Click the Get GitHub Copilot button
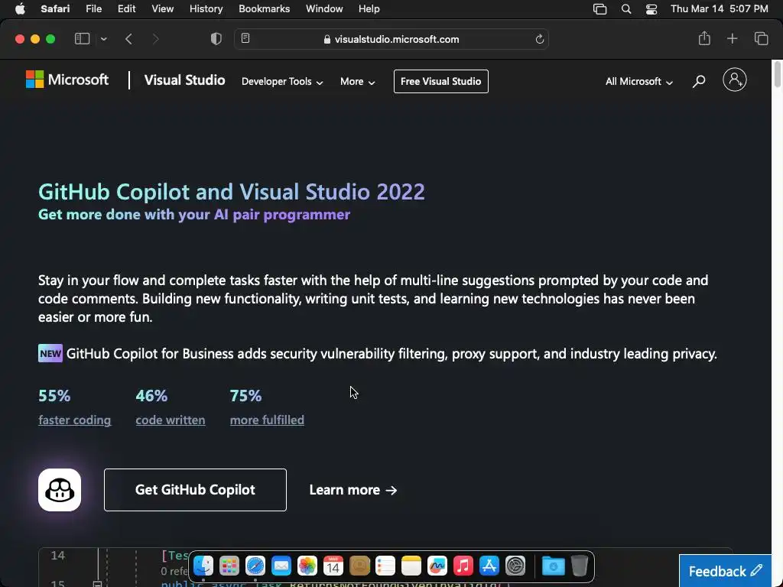Image resolution: width=783 pixels, height=587 pixels. (x=195, y=490)
